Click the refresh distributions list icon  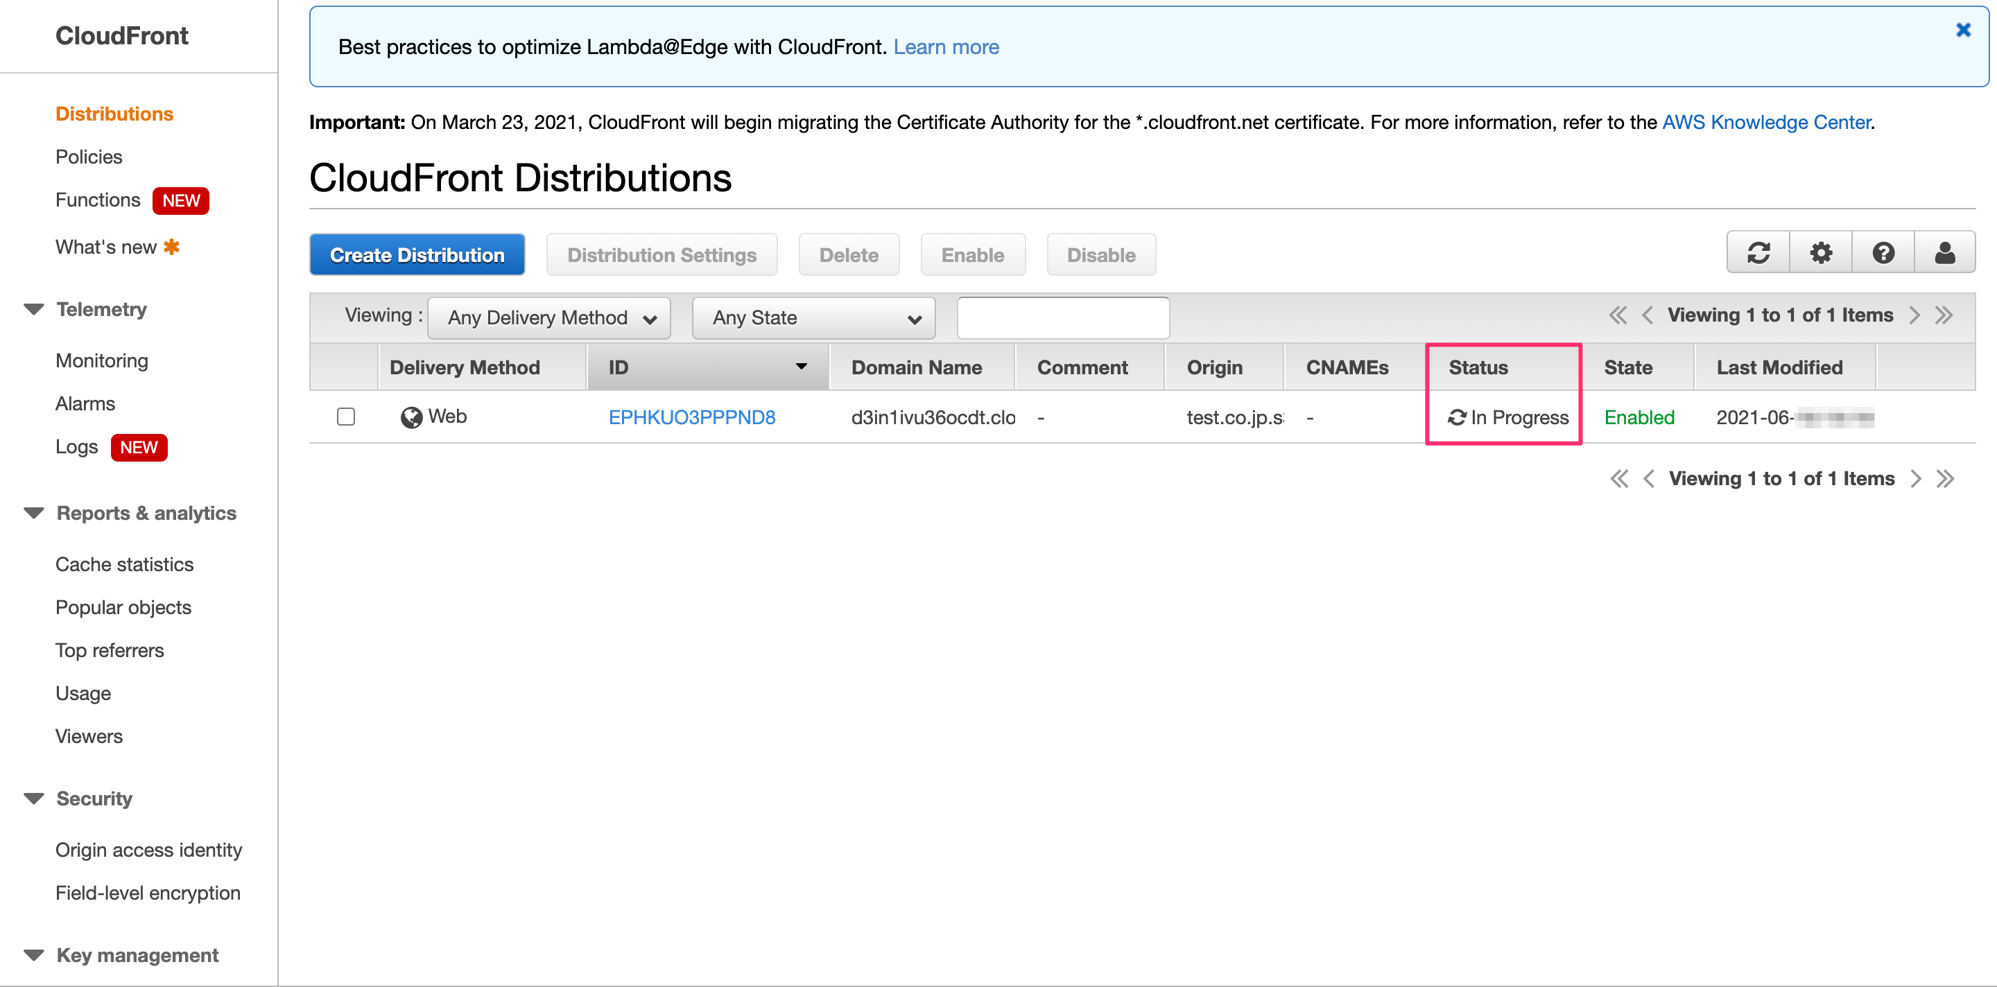pos(1758,252)
